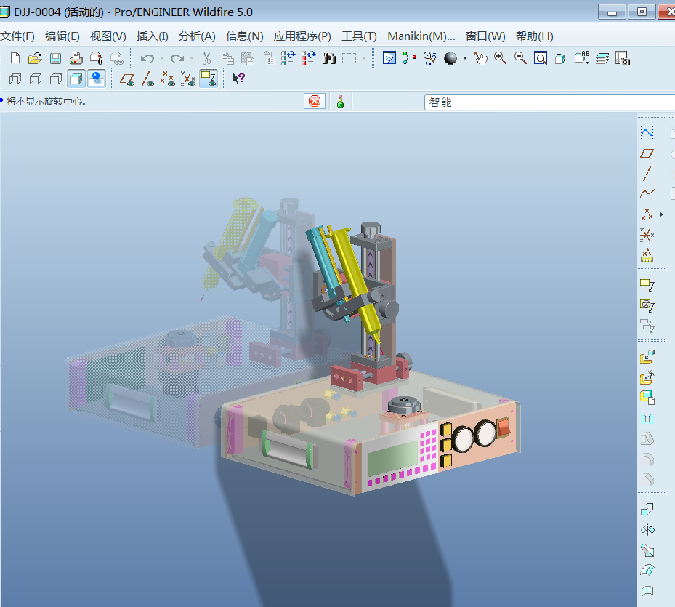Select the Datum Point tool
675x607 pixels.
[645, 214]
